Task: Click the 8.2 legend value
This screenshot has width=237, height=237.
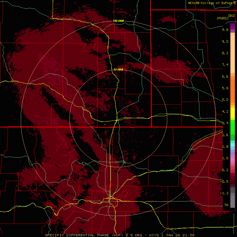Action: click(225, 53)
